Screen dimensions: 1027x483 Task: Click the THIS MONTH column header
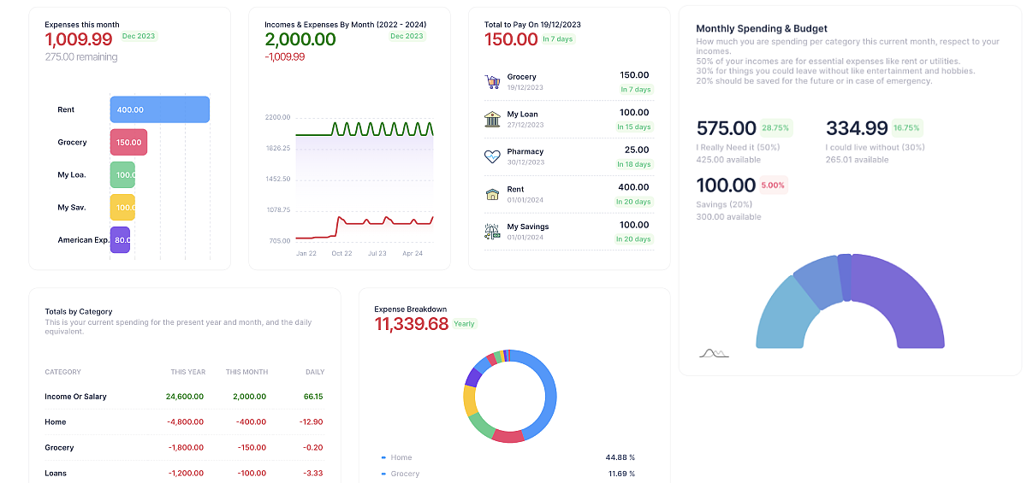click(246, 372)
